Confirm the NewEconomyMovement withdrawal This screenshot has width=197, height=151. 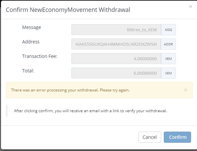177,137
